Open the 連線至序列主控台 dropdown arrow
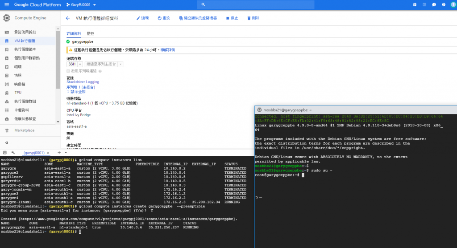 pos(120,64)
